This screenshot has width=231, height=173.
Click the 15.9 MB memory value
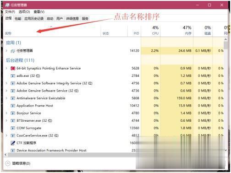[185, 106]
